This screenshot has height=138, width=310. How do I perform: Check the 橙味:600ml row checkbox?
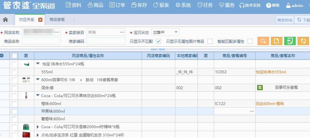pos(14,103)
